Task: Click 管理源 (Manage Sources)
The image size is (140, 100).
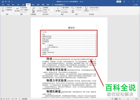Action: 45,7
